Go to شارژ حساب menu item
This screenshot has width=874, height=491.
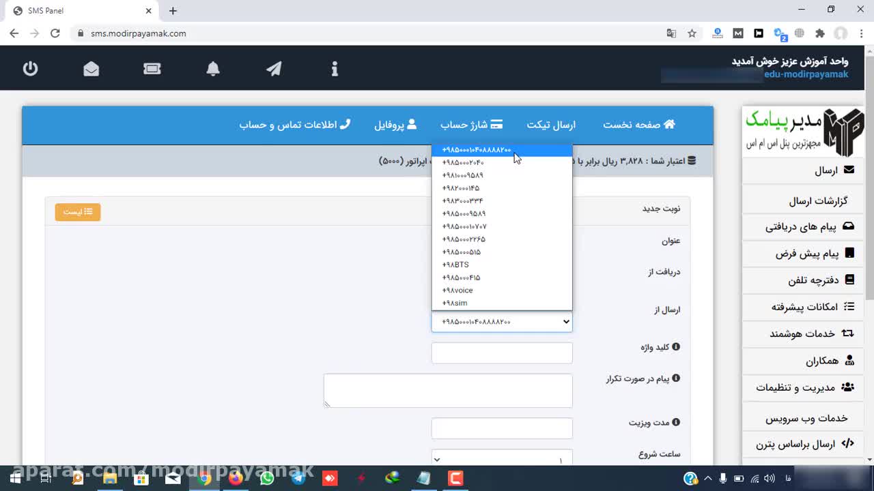(471, 125)
